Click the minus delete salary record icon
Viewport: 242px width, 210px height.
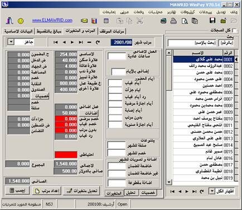pyautogui.click(x=89, y=42)
